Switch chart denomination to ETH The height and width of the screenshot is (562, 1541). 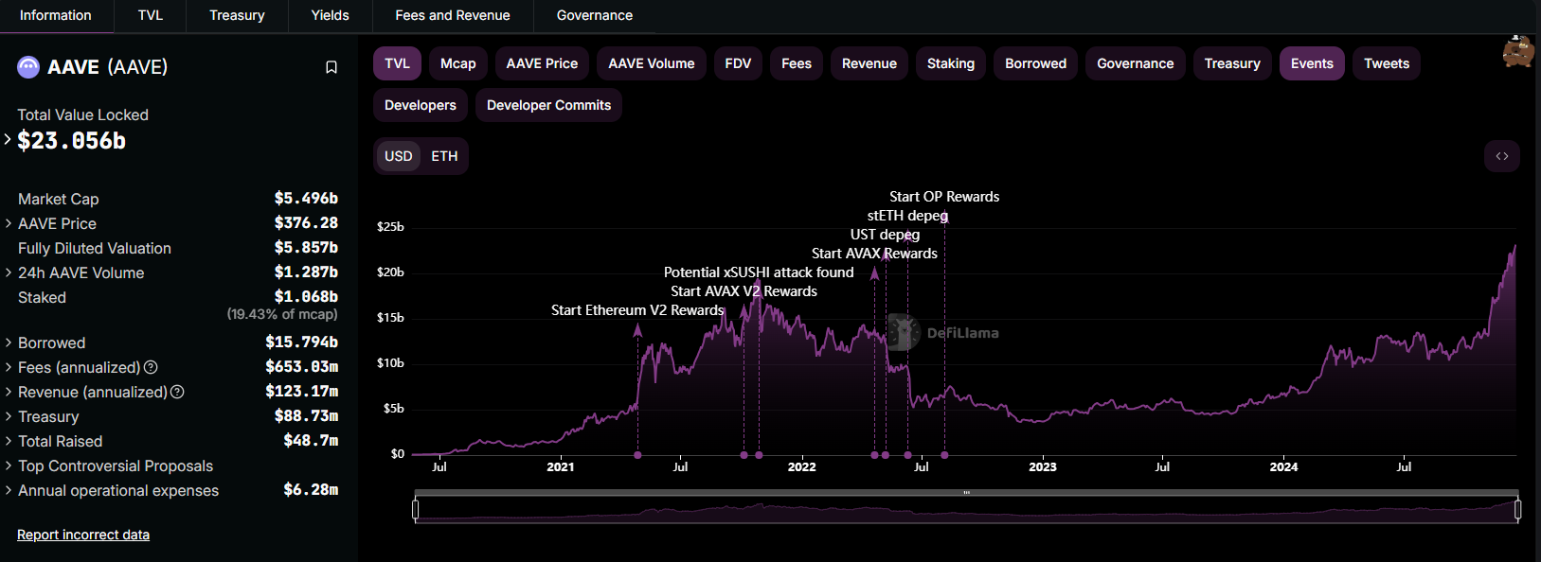pyautogui.click(x=444, y=156)
